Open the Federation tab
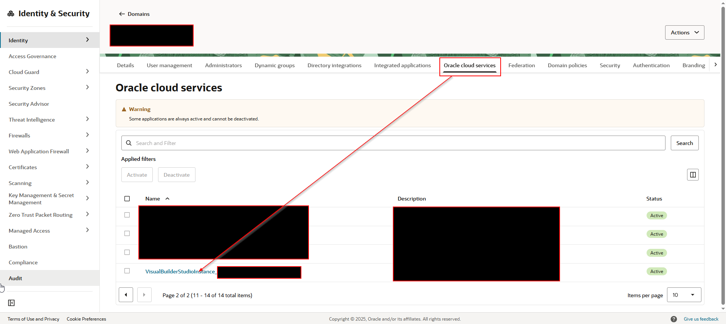Image resolution: width=726 pixels, height=324 pixels. coord(521,65)
